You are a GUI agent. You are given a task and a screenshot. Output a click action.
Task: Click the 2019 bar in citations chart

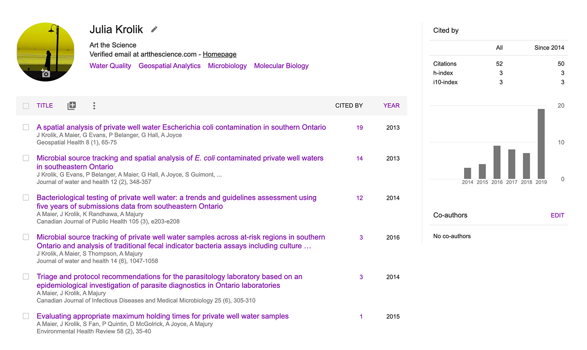coord(541,144)
